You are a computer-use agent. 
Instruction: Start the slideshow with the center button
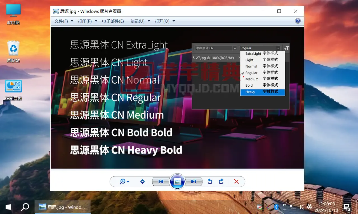point(177,182)
